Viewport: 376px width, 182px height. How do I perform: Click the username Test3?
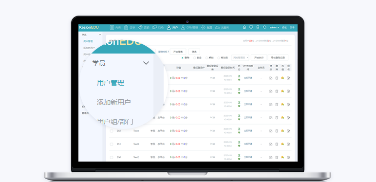click(136, 144)
